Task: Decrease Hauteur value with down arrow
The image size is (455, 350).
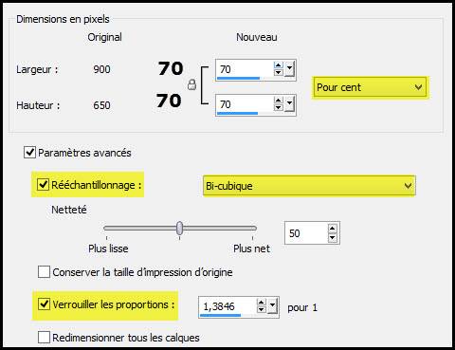Action: click(278, 108)
